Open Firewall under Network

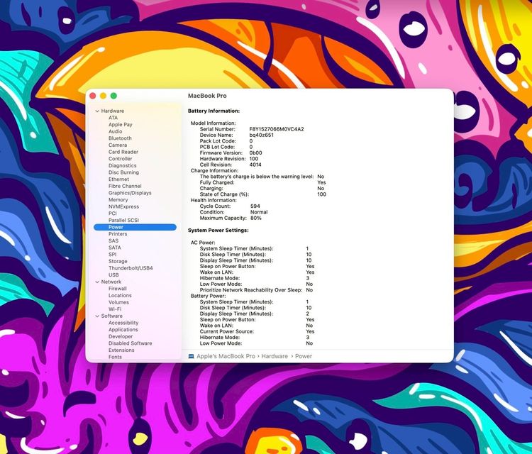pyautogui.click(x=117, y=289)
